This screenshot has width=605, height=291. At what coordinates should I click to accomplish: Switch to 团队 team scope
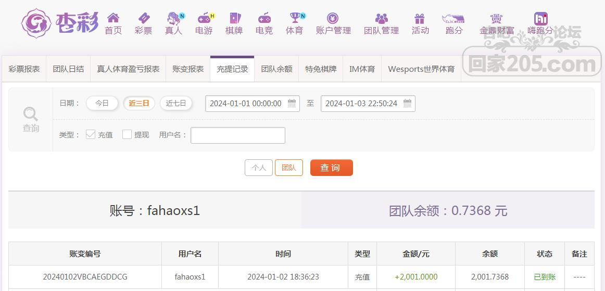point(289,168)
